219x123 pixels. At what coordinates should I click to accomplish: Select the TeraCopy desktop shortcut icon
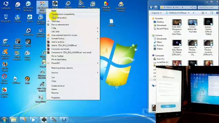click(5, 42)
